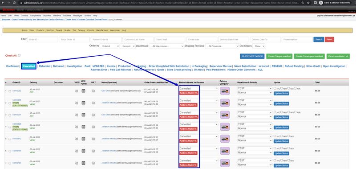This screenshot has width=356, height=169.
Task: Click Update Status button in row 2
Action: coord(282,104)
